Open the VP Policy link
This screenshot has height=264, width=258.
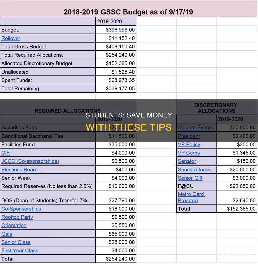point(189,144)
